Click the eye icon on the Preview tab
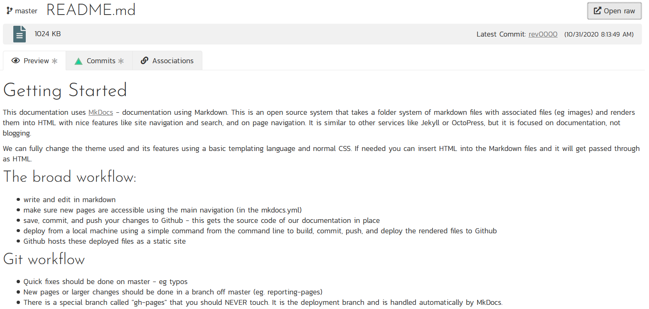This screenshot has height=309, width=649. tap(16, 61)
